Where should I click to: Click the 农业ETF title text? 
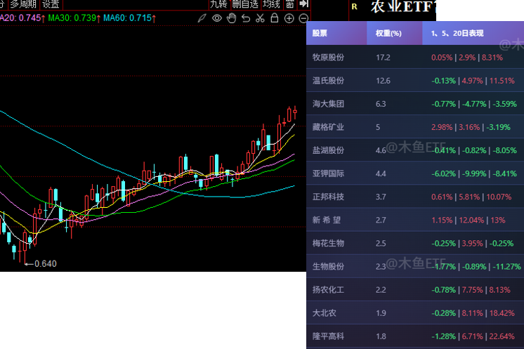point(403,7)
